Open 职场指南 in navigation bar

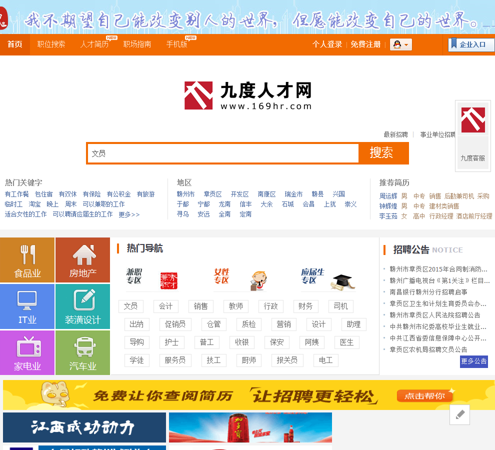pos(137,44)
